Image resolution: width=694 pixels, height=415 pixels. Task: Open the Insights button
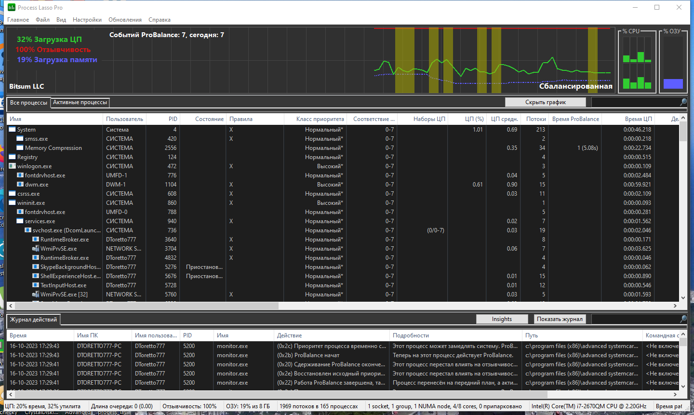tap(502, 319)
